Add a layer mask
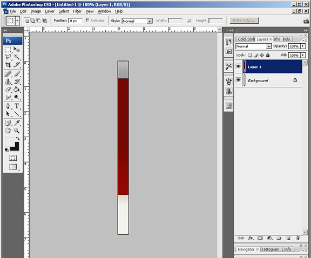The height and width of the screenshot is (258, 311). (260, 238)
